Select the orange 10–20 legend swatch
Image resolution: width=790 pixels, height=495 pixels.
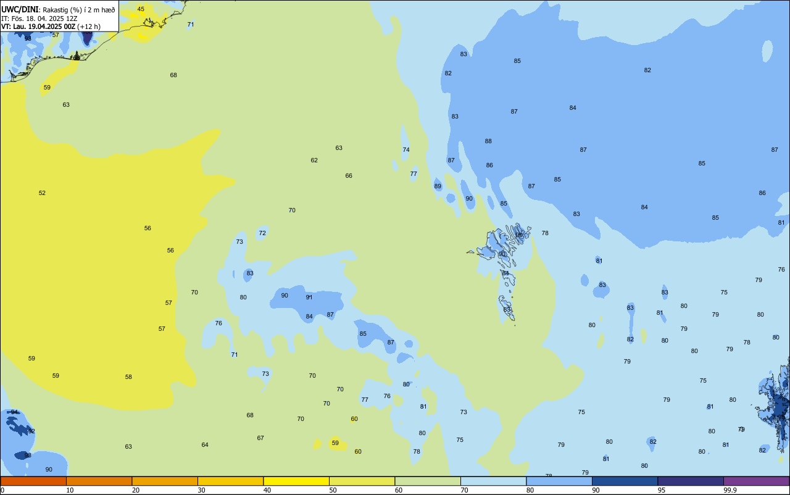99,481
